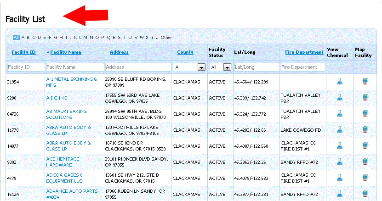
Task: View chemicals for AB MAURI BAKING SOLUTIONS
Action: click(x=340, y=113)
